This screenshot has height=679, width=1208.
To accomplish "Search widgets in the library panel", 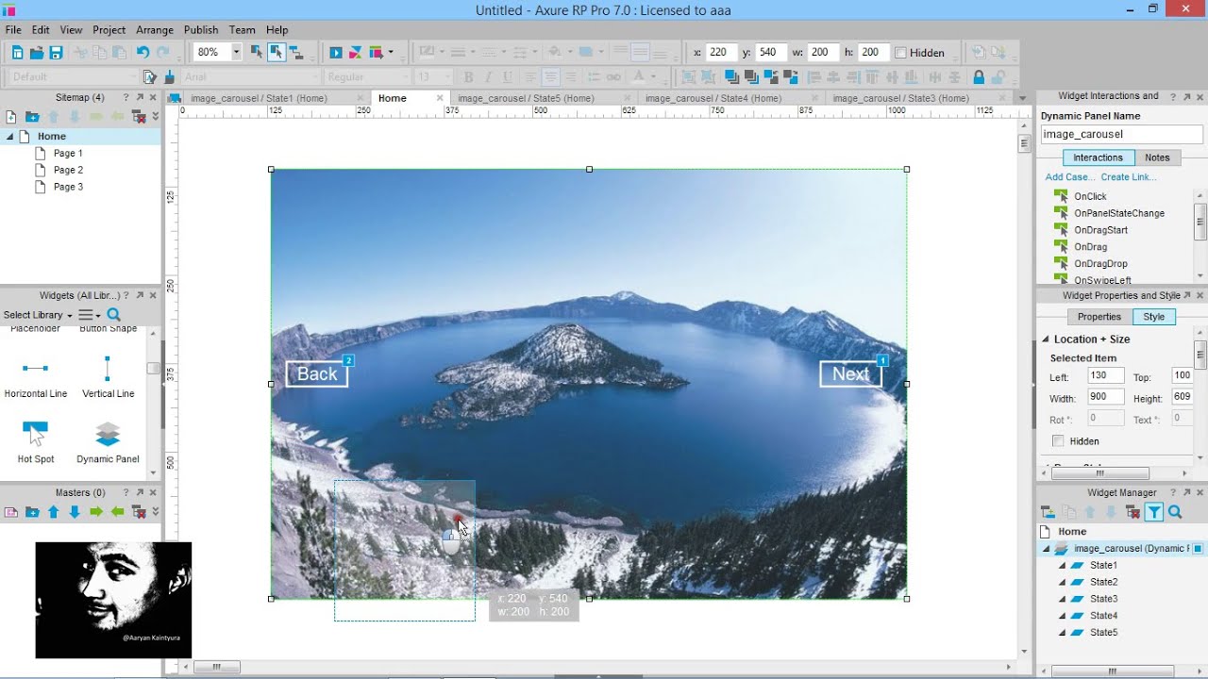I will [x=113, y=315].
